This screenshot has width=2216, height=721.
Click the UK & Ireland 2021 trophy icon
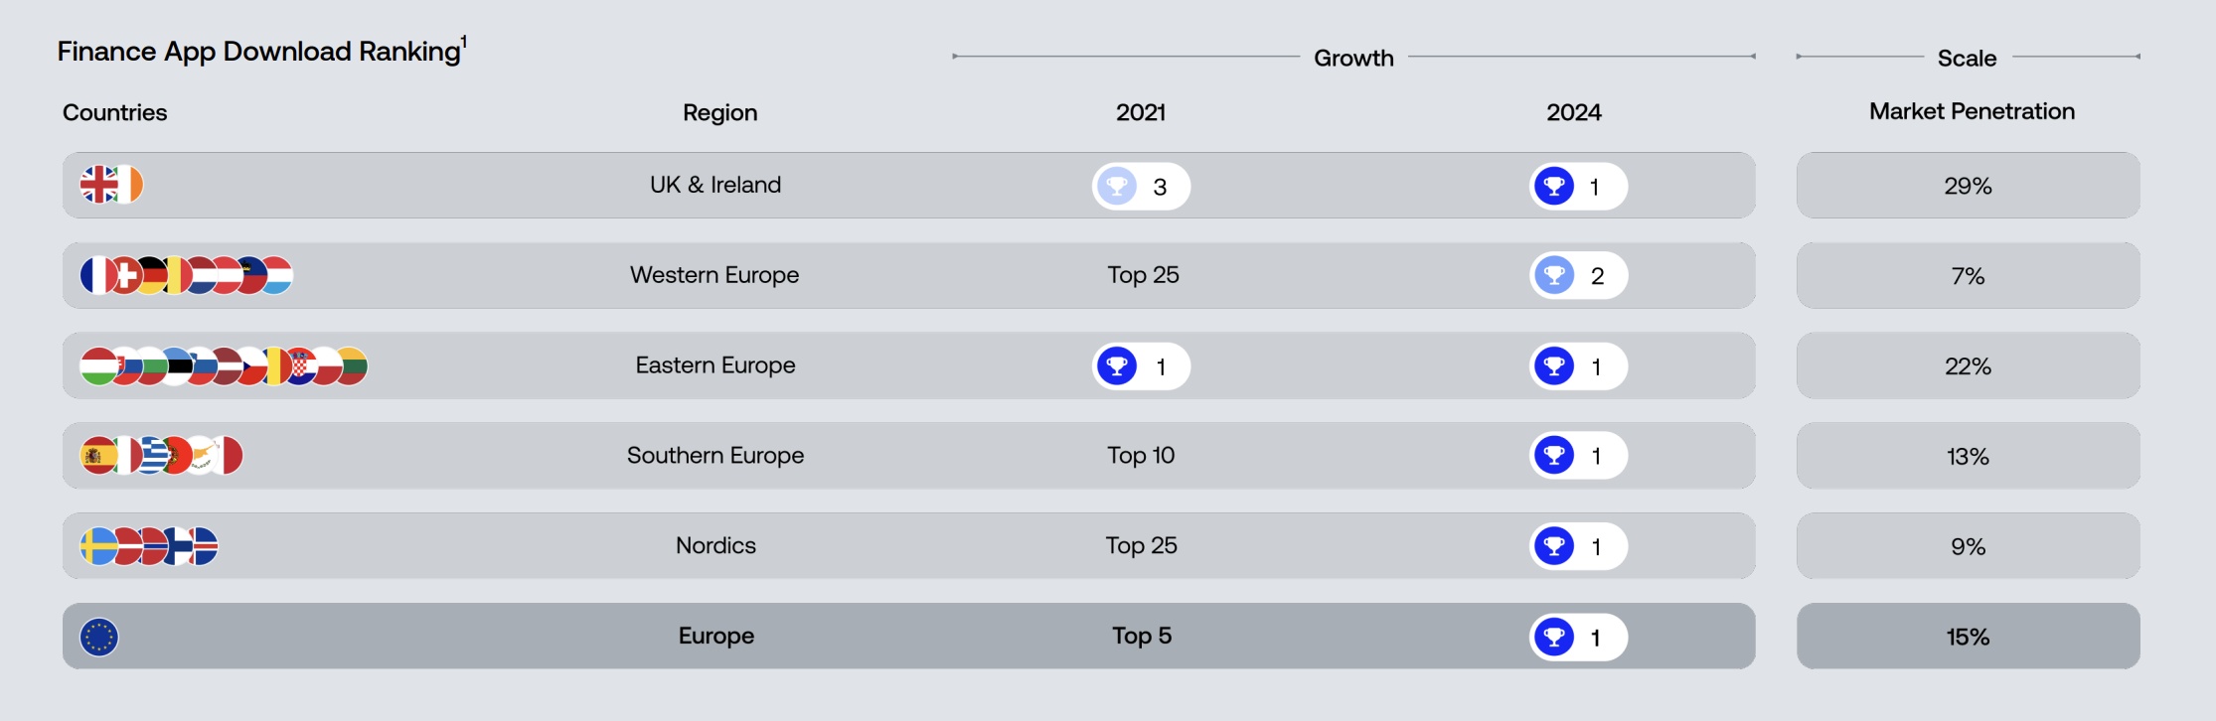(1117, 186)
